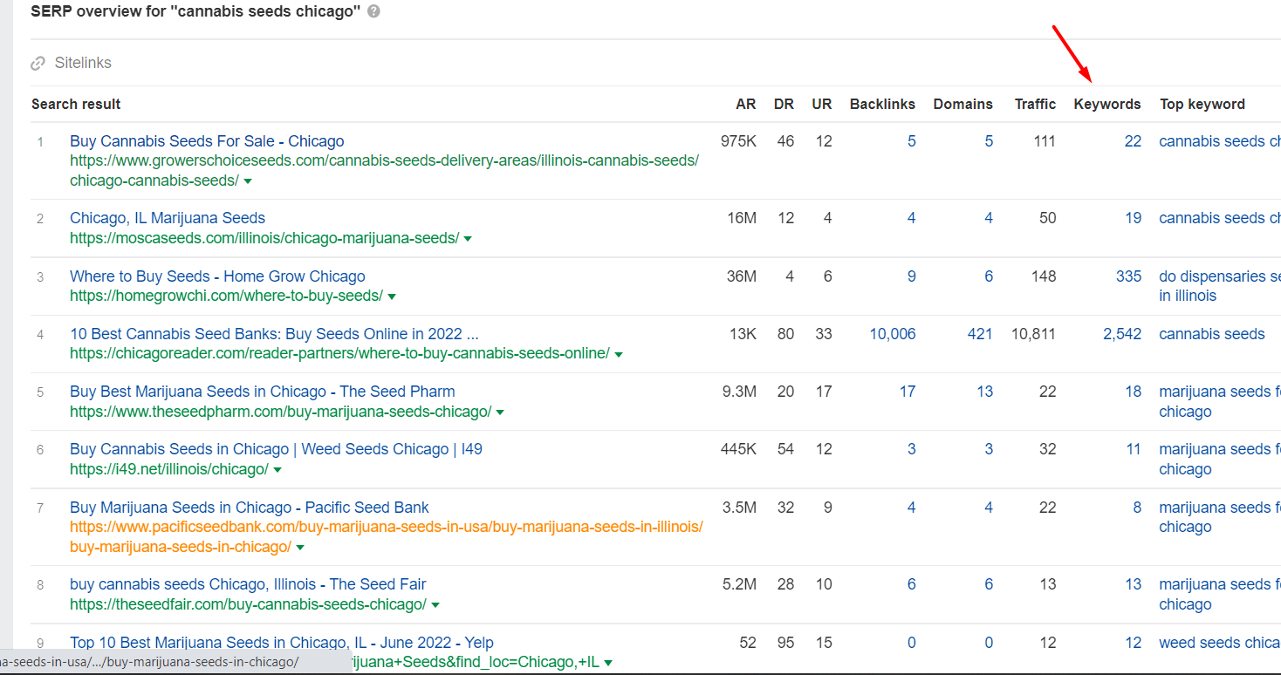1281x675 pixels.
Task: Select AR value 975K in first row
Action: 738,141
